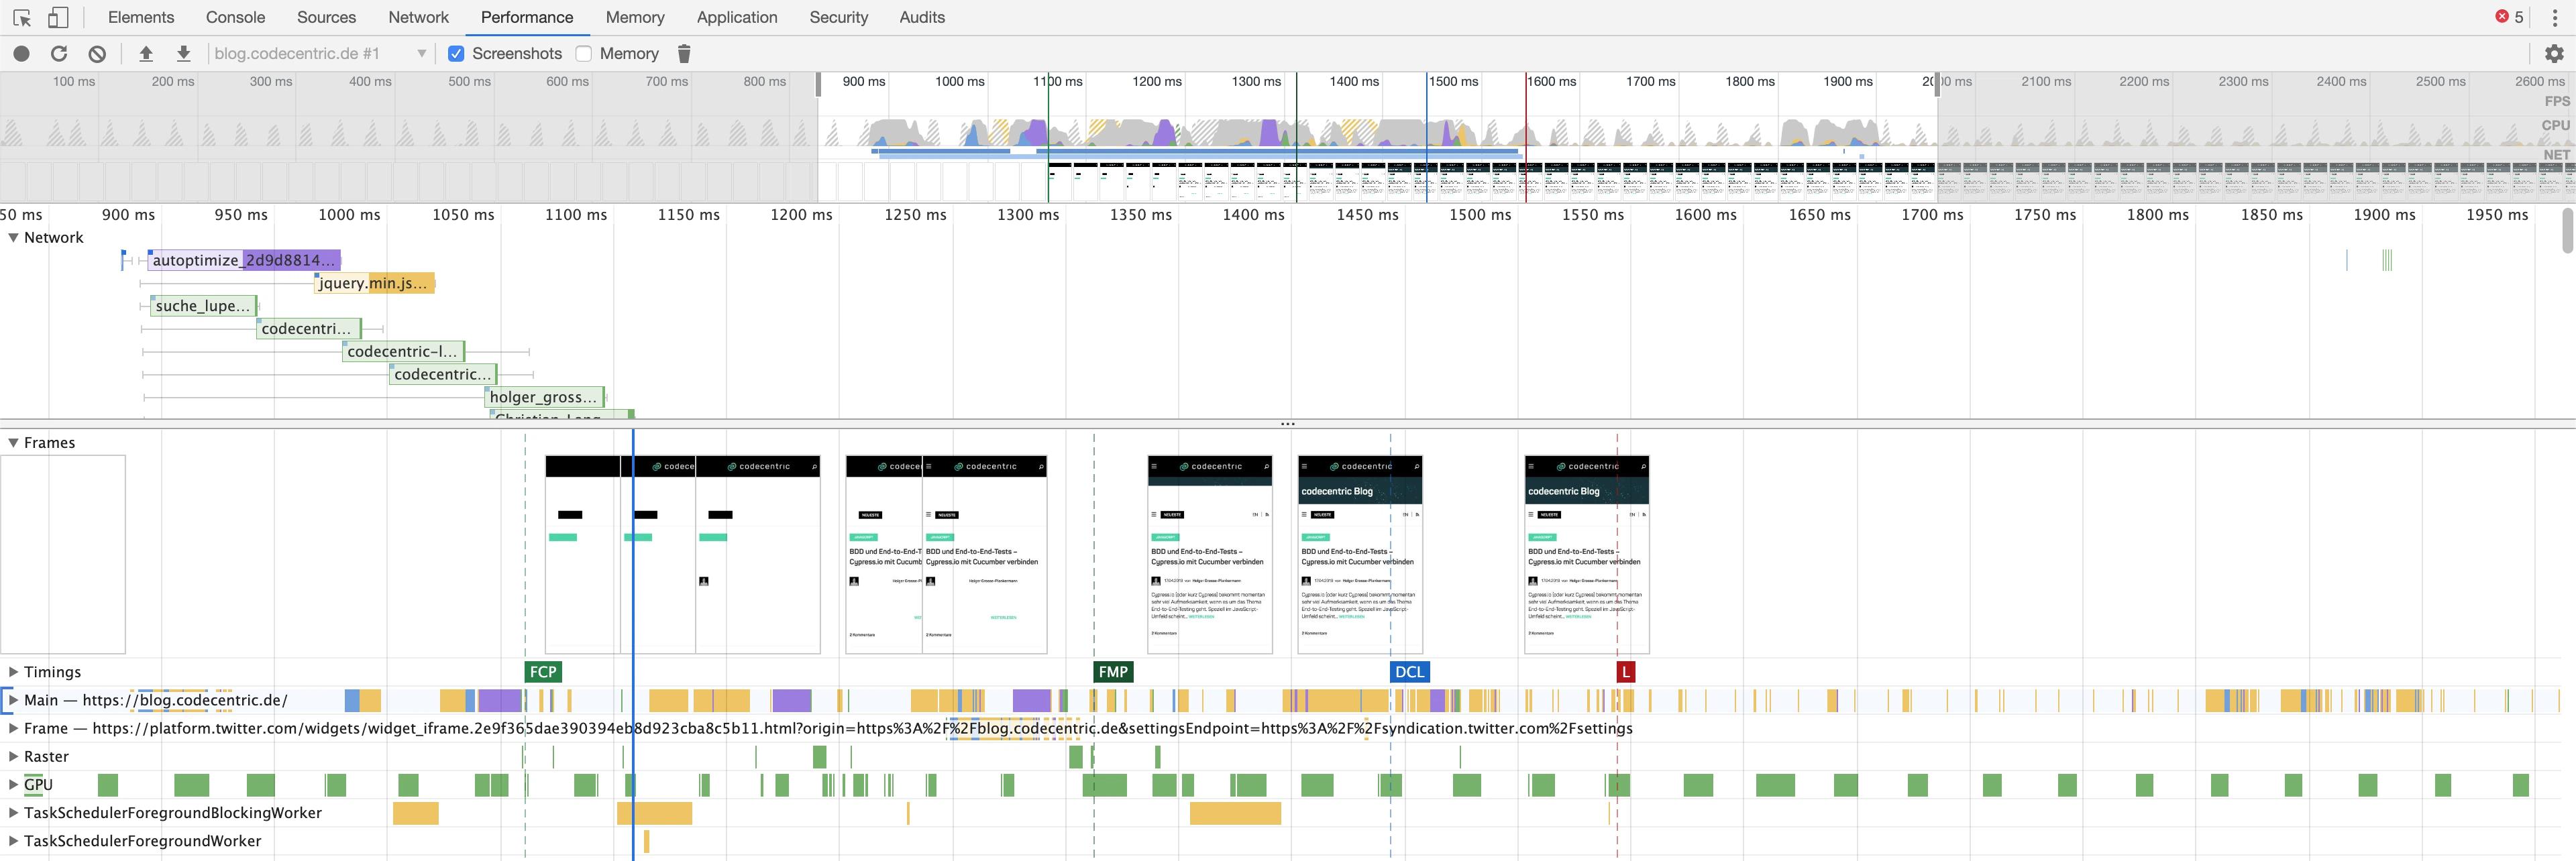
Task: Click the save profile download icon
Action: (183, 54)
